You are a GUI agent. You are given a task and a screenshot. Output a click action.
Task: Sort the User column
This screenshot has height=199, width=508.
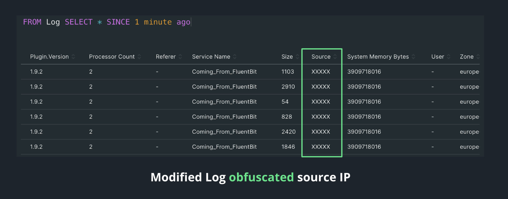(x=448, y=56)
